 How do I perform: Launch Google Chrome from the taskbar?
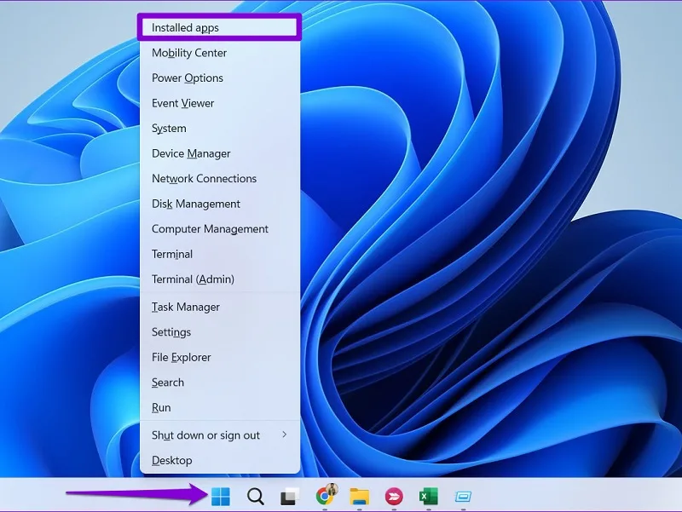(327, 495)
